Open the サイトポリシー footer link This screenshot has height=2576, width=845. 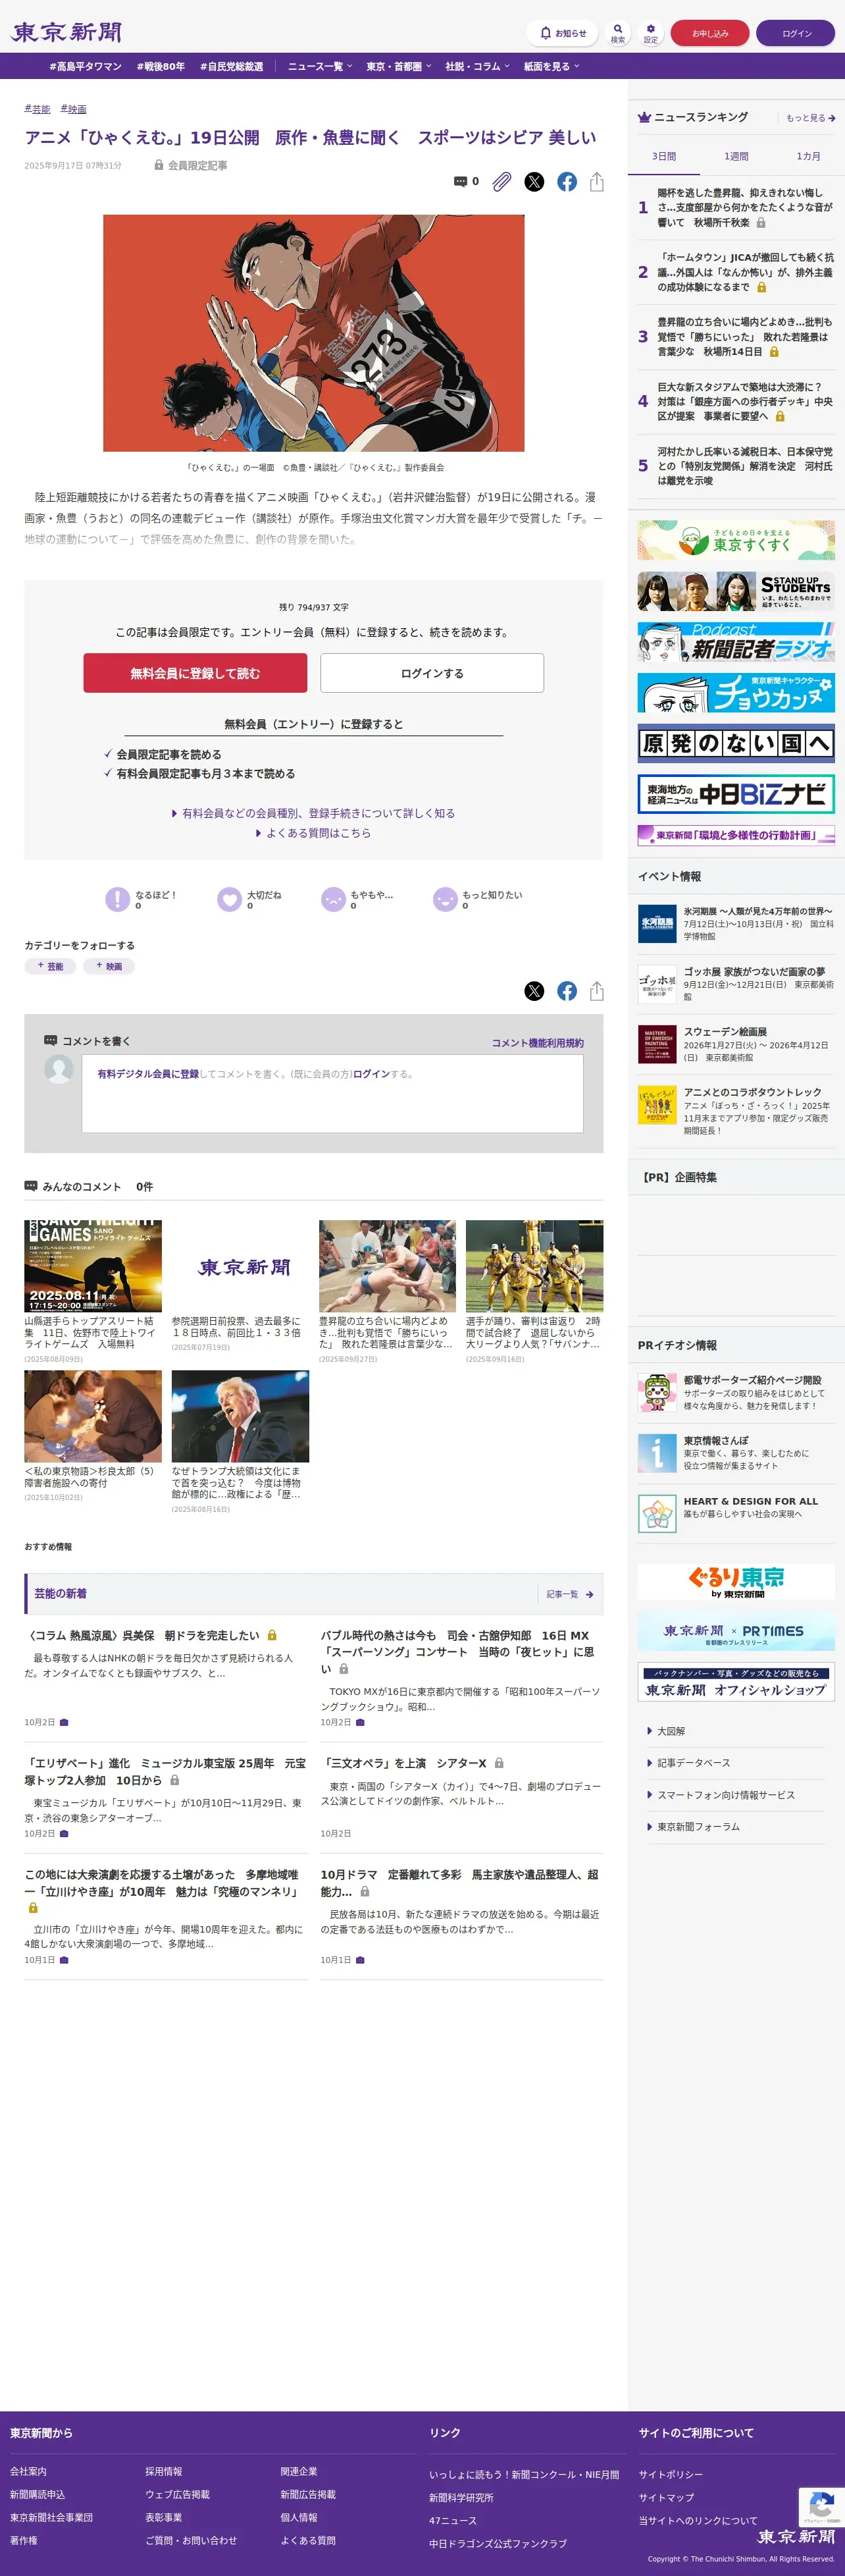coord(671,2474)
